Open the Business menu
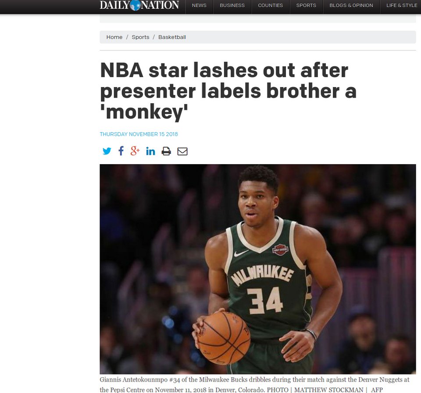421x393 pixels. click(x=232, y=5)
